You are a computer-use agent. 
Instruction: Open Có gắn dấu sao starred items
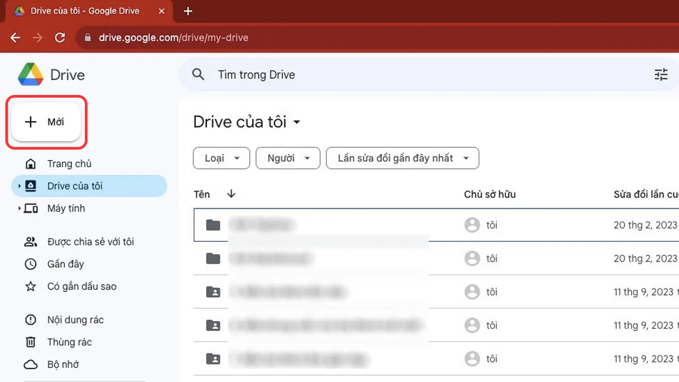point(30,286)
